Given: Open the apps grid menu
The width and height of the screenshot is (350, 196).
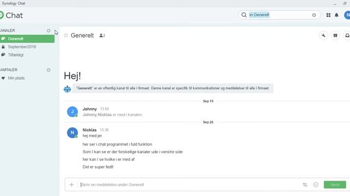Looking at the screenshot, I should tap(328, 15).
